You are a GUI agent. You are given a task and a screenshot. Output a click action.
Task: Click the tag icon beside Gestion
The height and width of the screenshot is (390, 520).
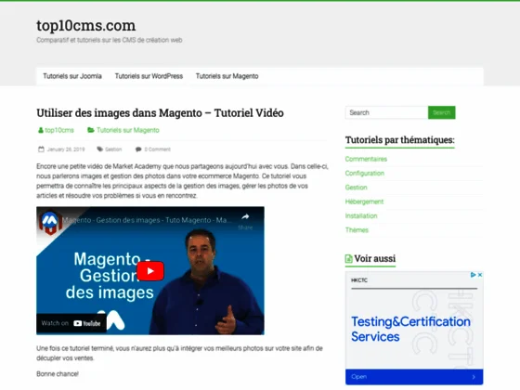[100, 149]
